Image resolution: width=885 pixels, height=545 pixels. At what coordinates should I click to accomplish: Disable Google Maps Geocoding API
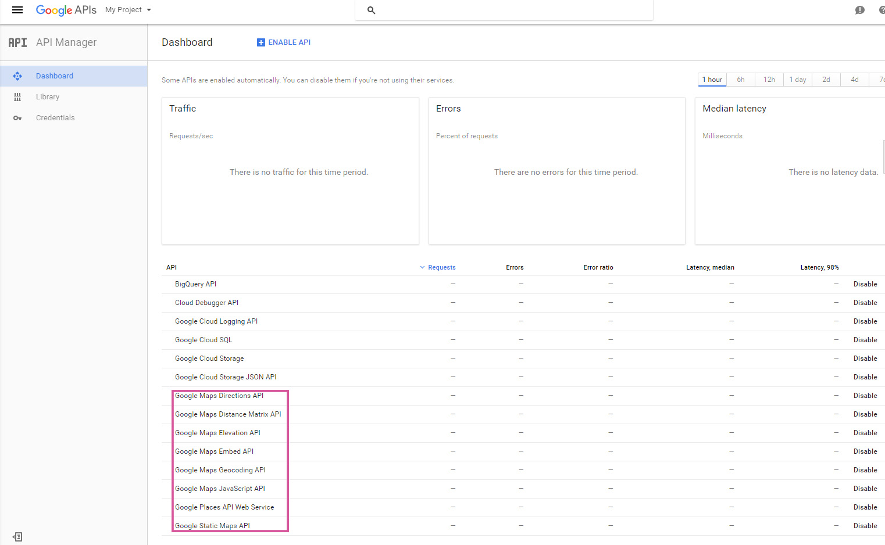click(x=865, y=470)
